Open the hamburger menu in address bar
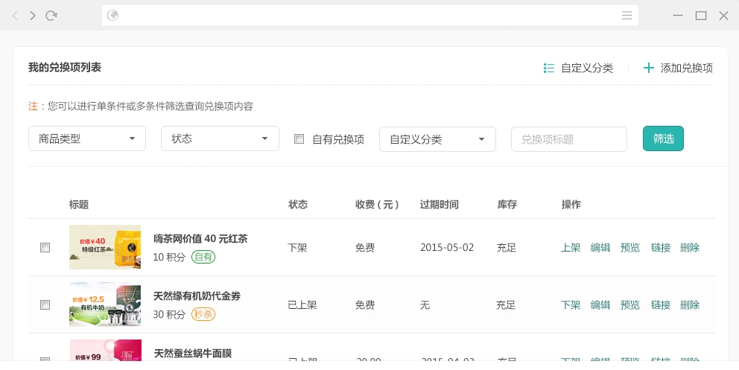The height and width of the screenshot is (370, 739). [x=627, y=16]
